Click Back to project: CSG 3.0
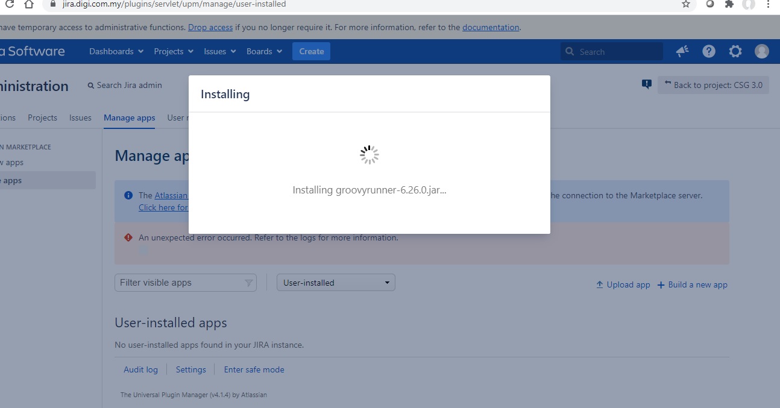The height and width of the screenshot is (408, 780). (713, 85)
